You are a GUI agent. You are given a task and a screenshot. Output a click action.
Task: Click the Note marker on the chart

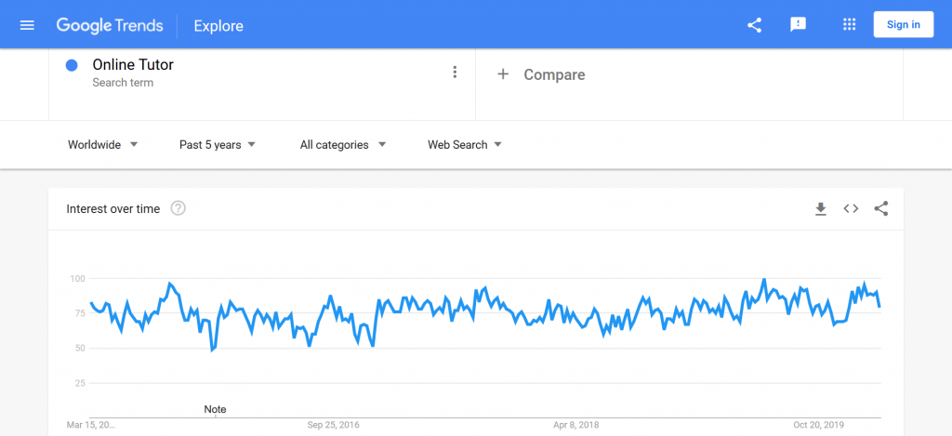(215, 409)
